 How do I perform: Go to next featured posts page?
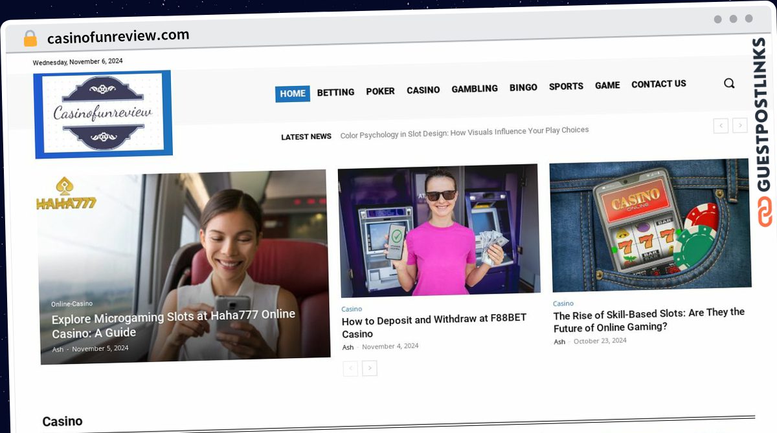click(x=370, y=368)
